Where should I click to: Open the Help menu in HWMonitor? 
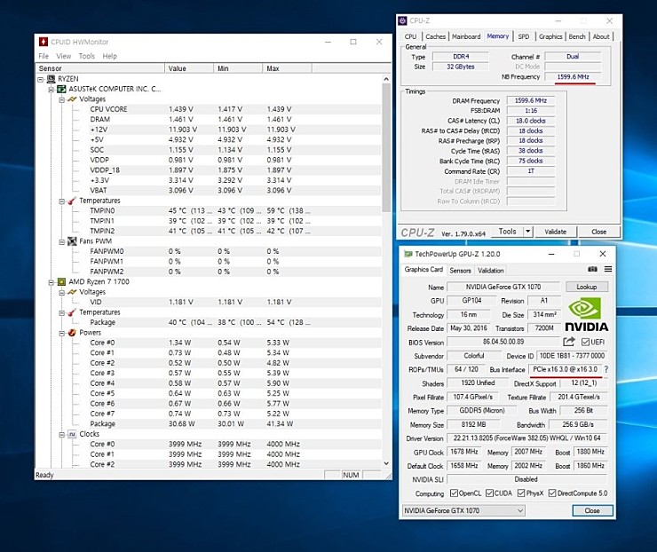pyautogui.click(x=110, y=56)
